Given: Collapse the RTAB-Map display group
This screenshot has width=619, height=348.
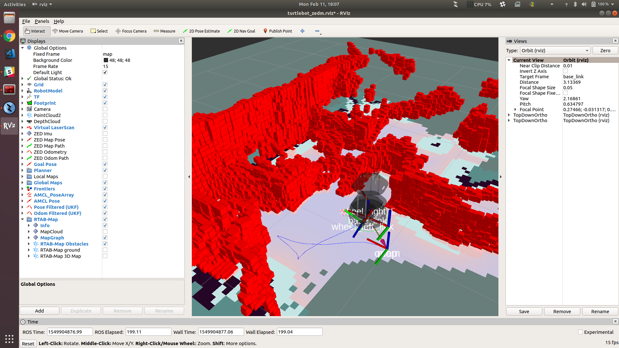Looking at the screenshot, I should (23, 219).
